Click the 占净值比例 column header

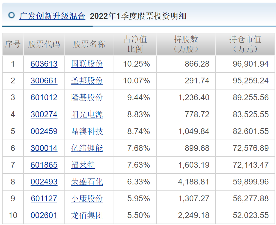coord(135,44)
